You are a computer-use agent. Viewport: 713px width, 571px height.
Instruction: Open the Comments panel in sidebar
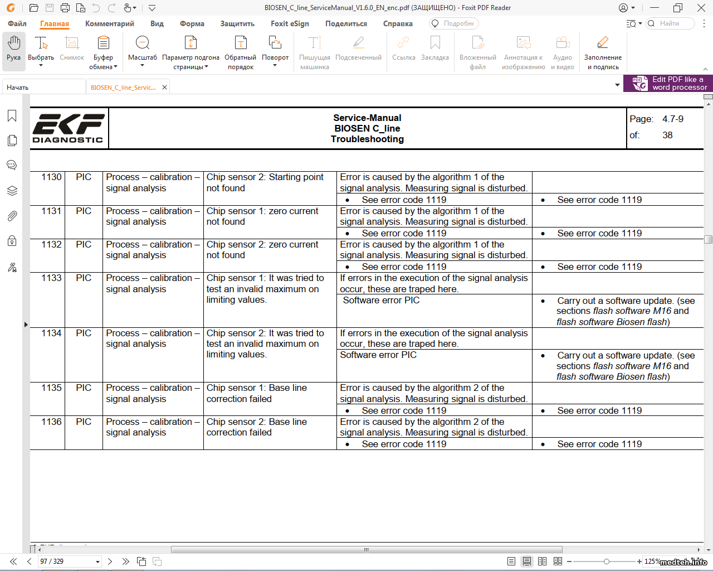(12, 165)
